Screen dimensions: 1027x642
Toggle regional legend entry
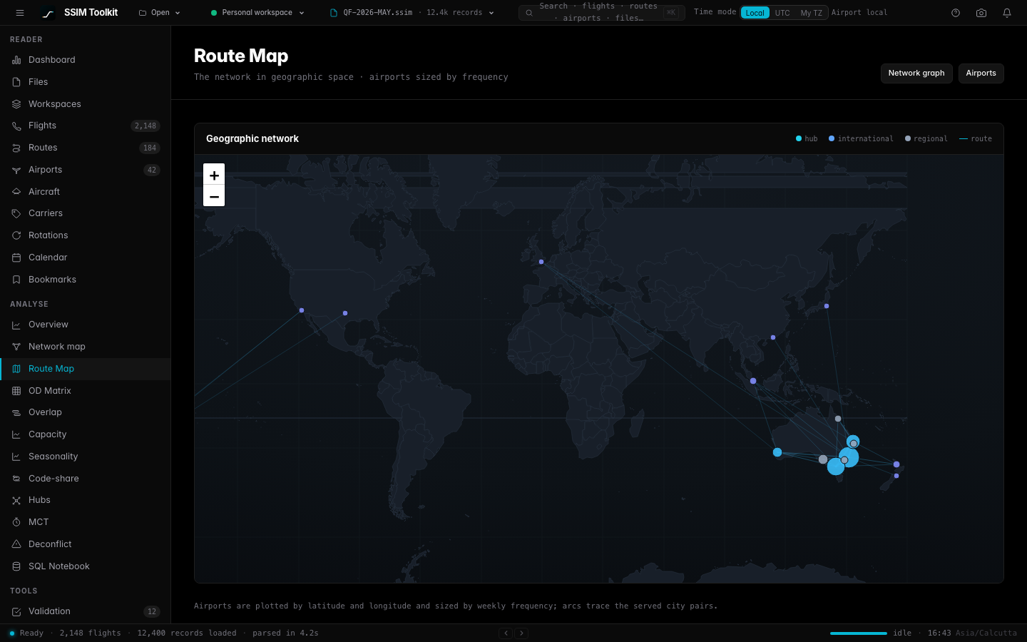click(x=926, y=139)
